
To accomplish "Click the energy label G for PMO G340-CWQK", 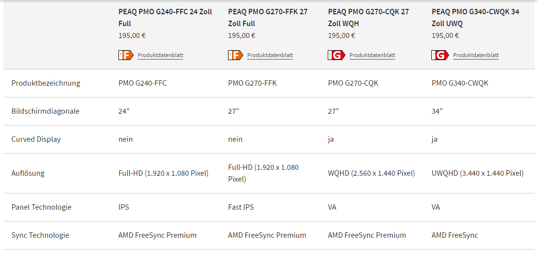I will (440, 55).
